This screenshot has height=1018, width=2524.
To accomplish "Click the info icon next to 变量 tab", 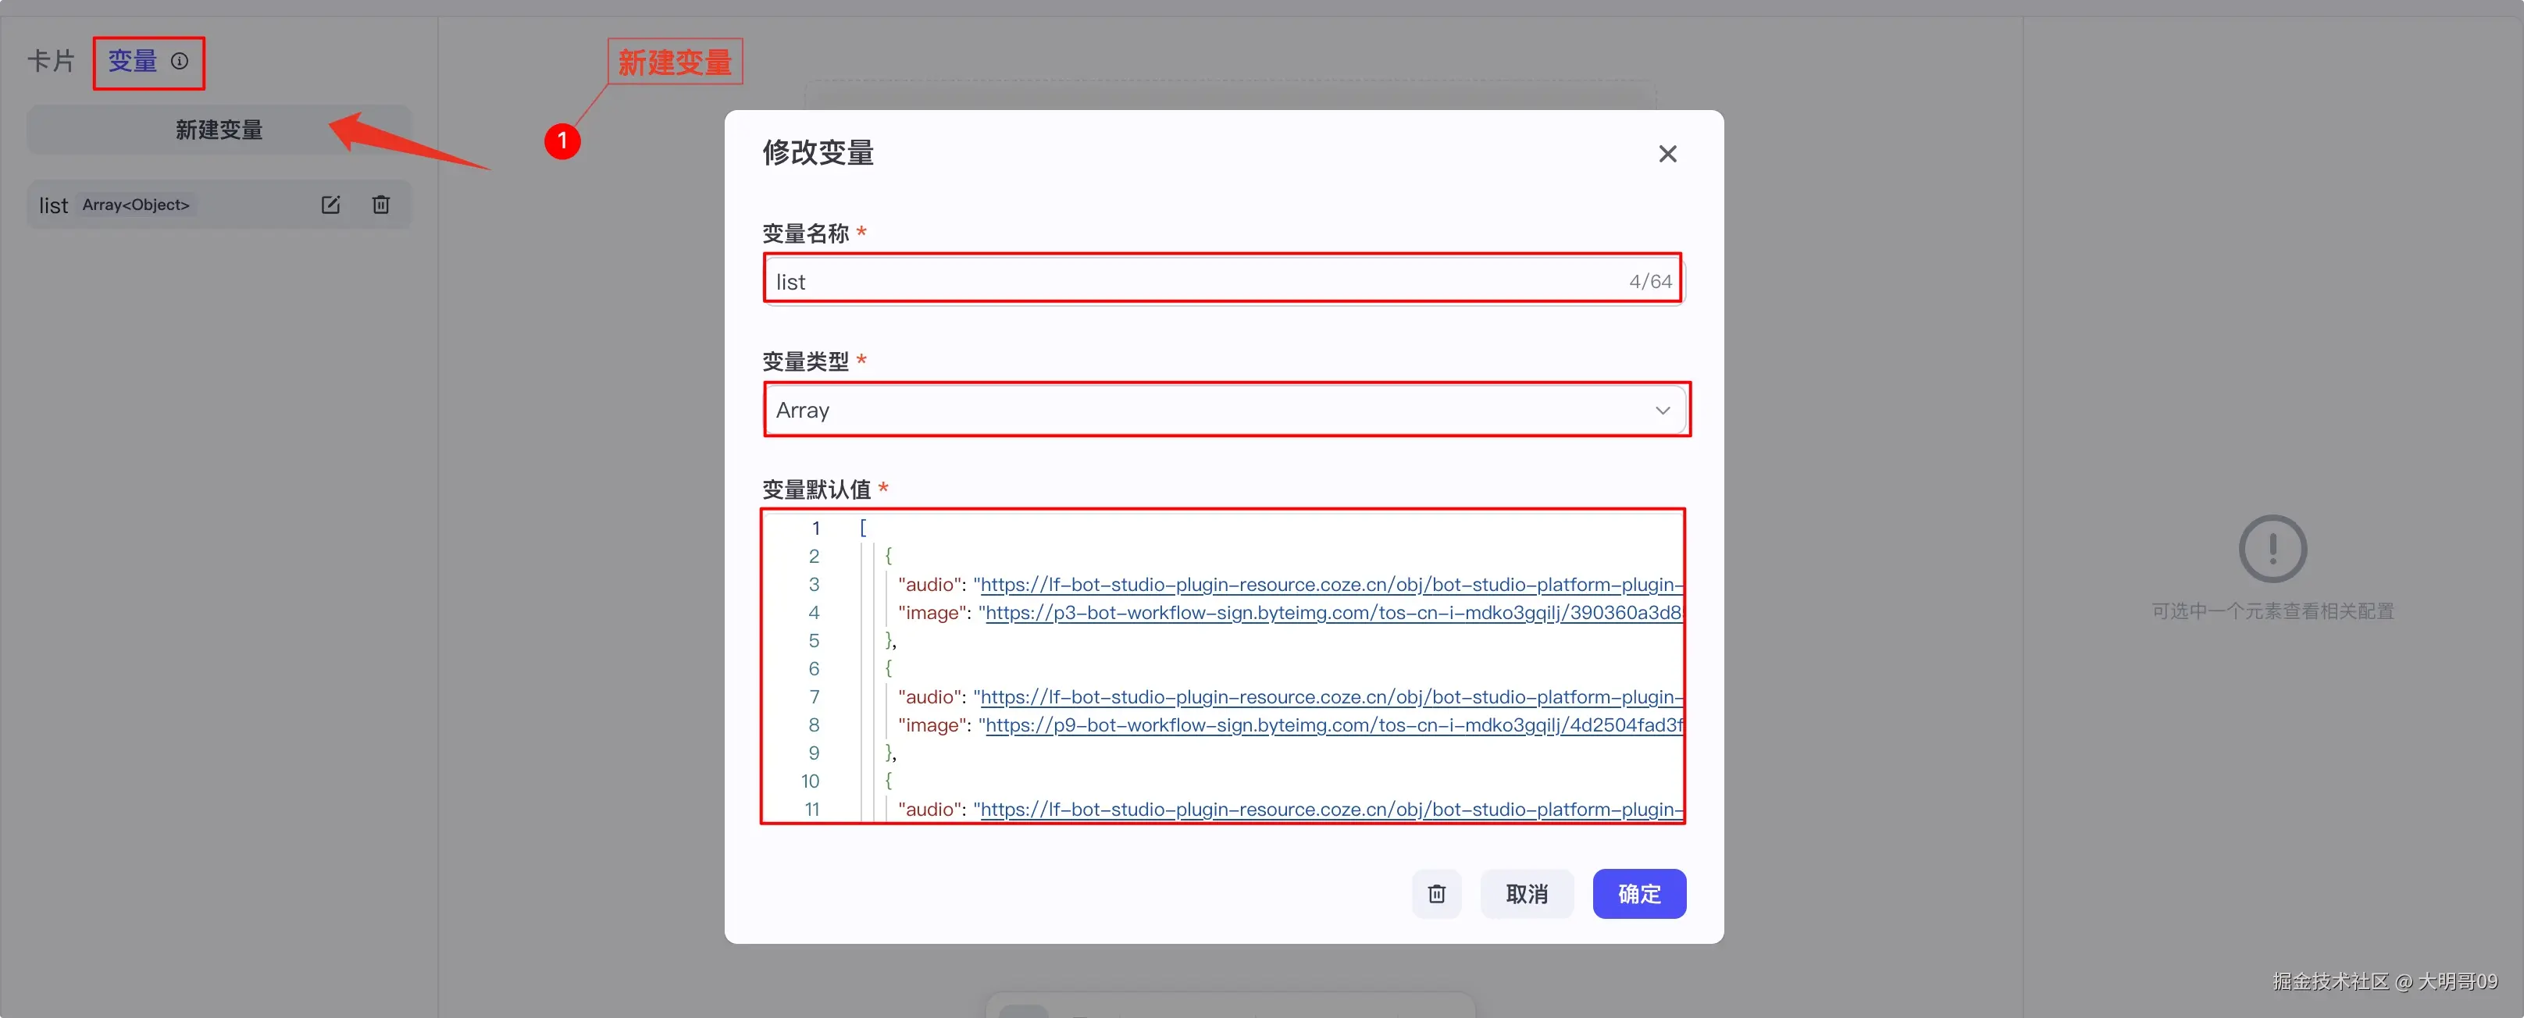I will pyautogui.click(x=180, y=61).
